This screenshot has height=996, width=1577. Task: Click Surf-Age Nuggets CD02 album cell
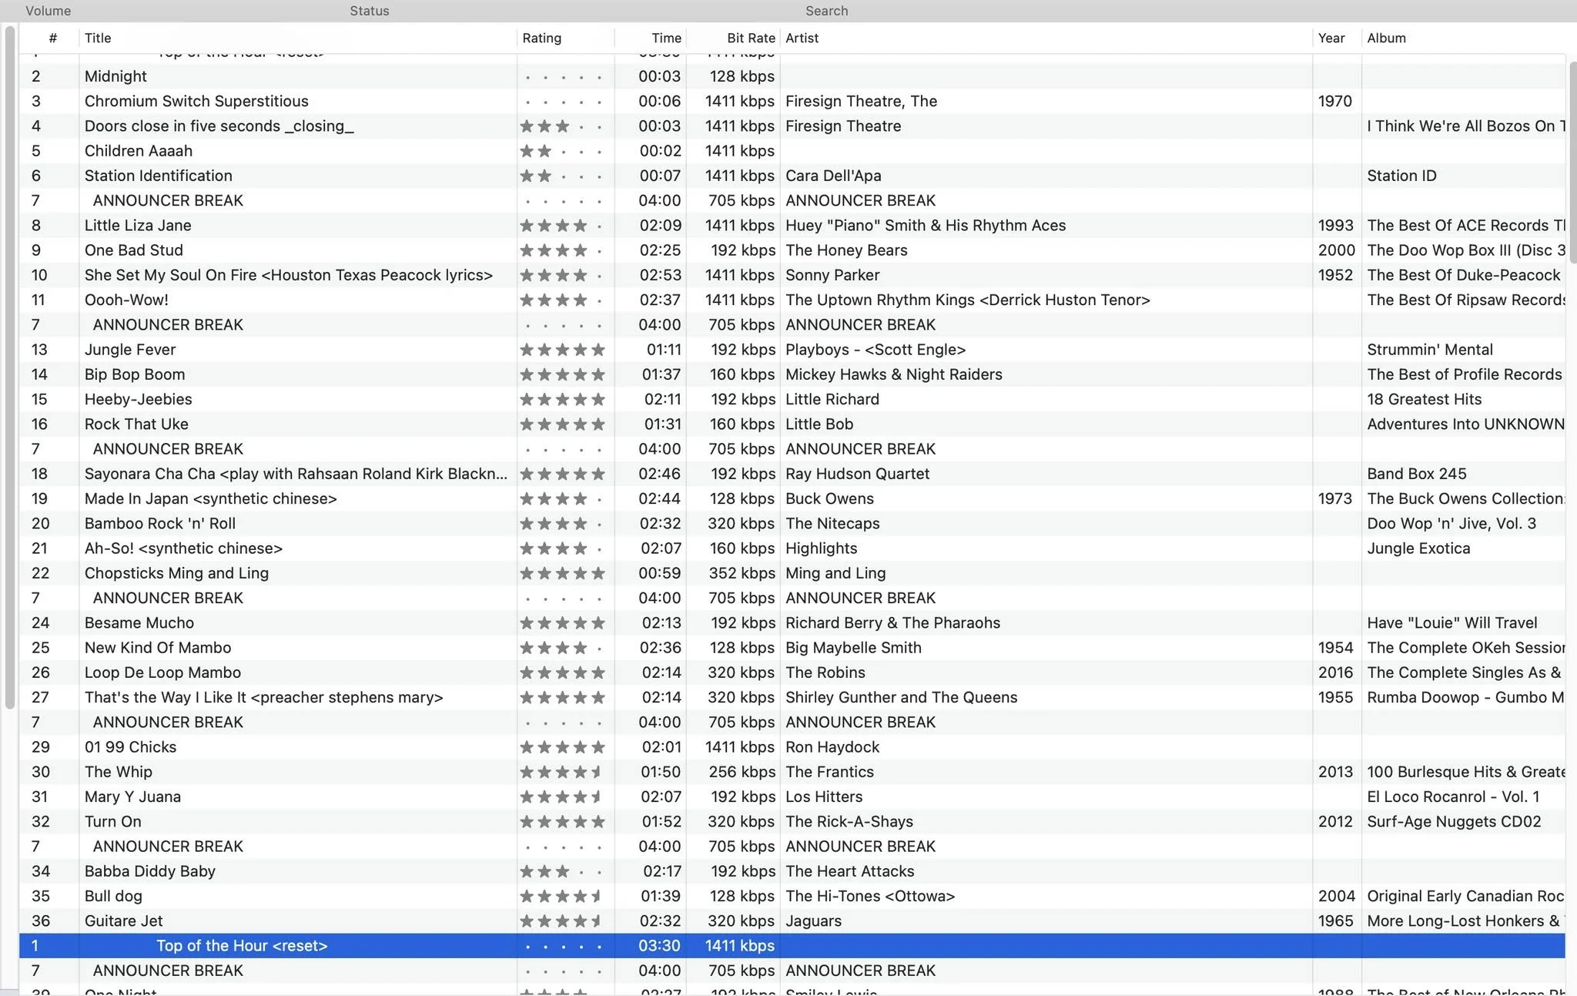pos(1454,822)
